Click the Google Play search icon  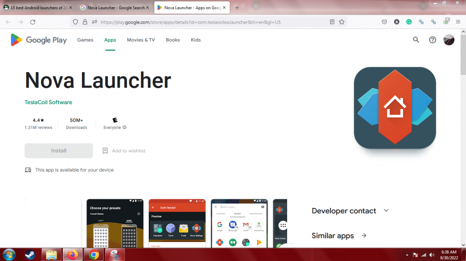pyautogui.click(x=416, y=40)
